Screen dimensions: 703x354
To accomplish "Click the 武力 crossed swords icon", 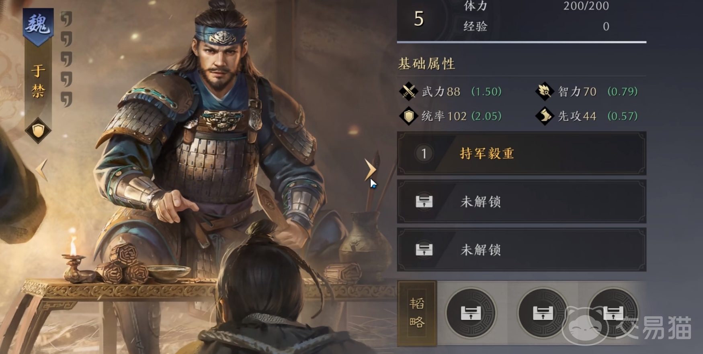I will pos(408,91).
